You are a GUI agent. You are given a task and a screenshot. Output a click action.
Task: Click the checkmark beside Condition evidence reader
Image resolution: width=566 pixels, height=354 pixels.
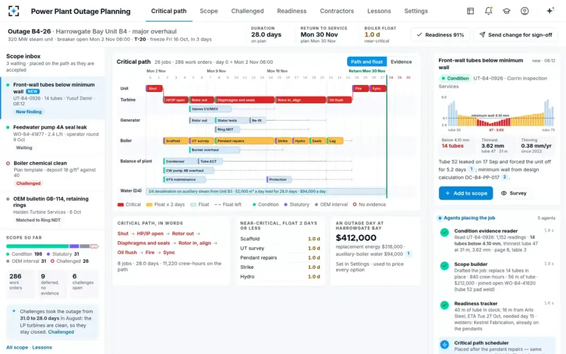[x=444, y=232]
